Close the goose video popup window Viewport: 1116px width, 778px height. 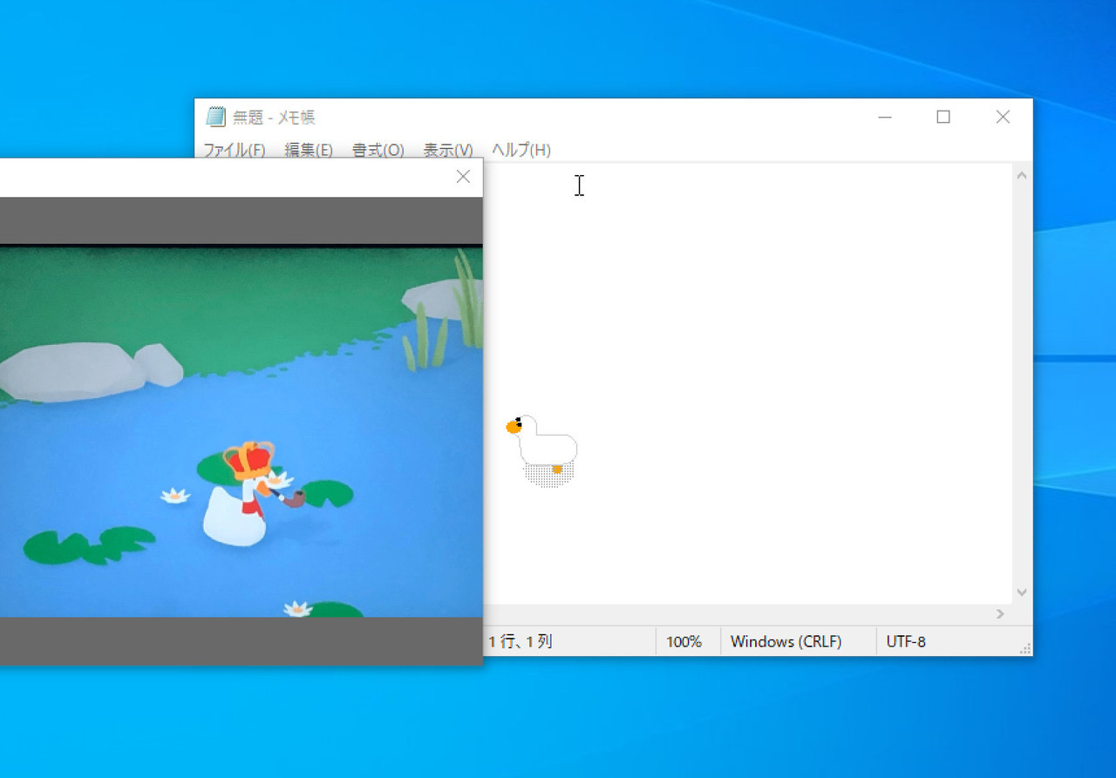463,177
